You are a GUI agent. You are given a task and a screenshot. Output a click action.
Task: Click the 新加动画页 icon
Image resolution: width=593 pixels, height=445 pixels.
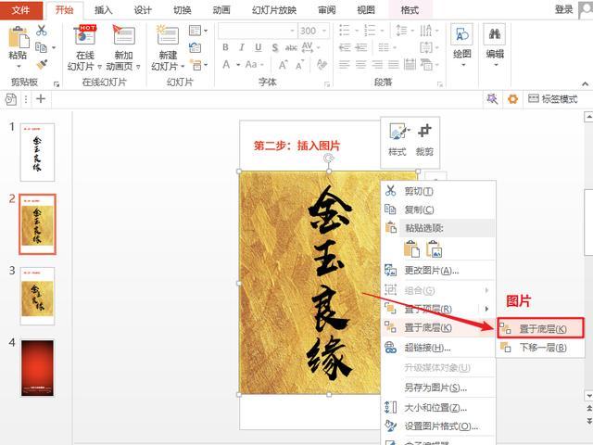123,36
